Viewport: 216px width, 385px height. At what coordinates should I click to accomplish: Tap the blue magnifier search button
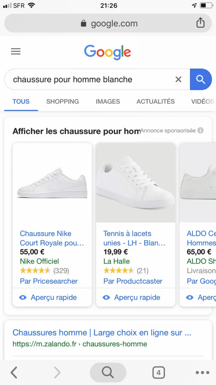click(x=201, y=79)
